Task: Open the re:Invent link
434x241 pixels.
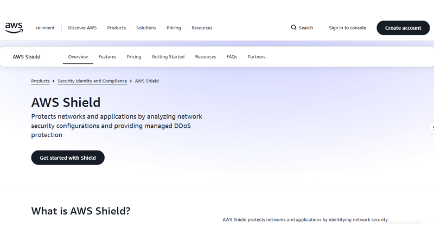Action: coord(45,28)
